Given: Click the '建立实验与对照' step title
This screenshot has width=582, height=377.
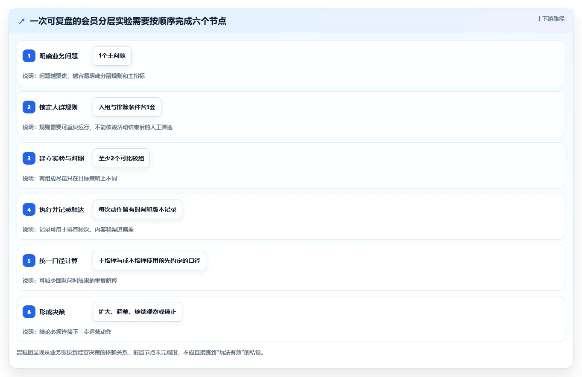Looking at the screenshot, I should [x=61, y=158].
